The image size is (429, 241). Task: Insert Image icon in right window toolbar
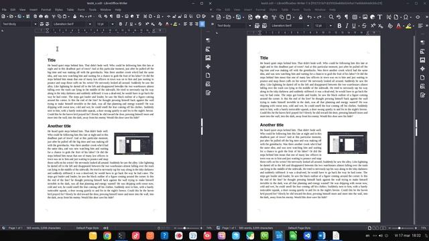coord(365,17)
